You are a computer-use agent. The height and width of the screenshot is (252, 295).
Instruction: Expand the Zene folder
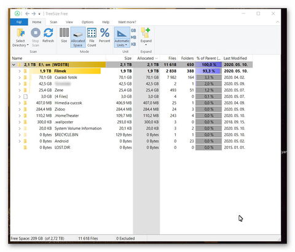tap(20, 90)
